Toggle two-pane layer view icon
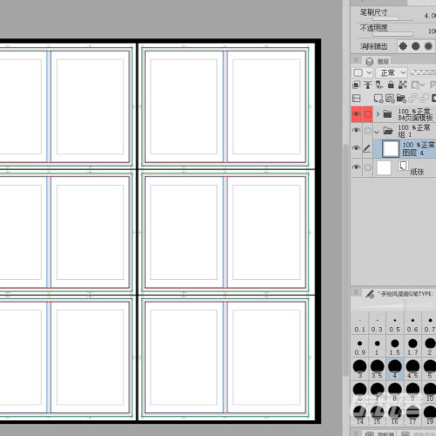This screenshot has width=436, height=436. [x=357, y=99]
